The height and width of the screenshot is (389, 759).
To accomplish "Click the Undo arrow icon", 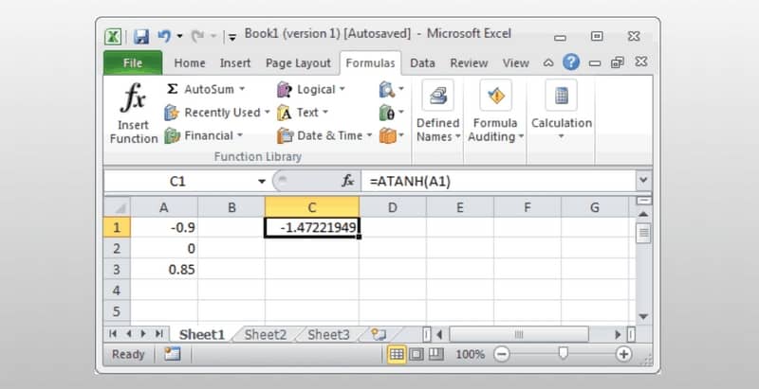I will (x=164, y=36).
